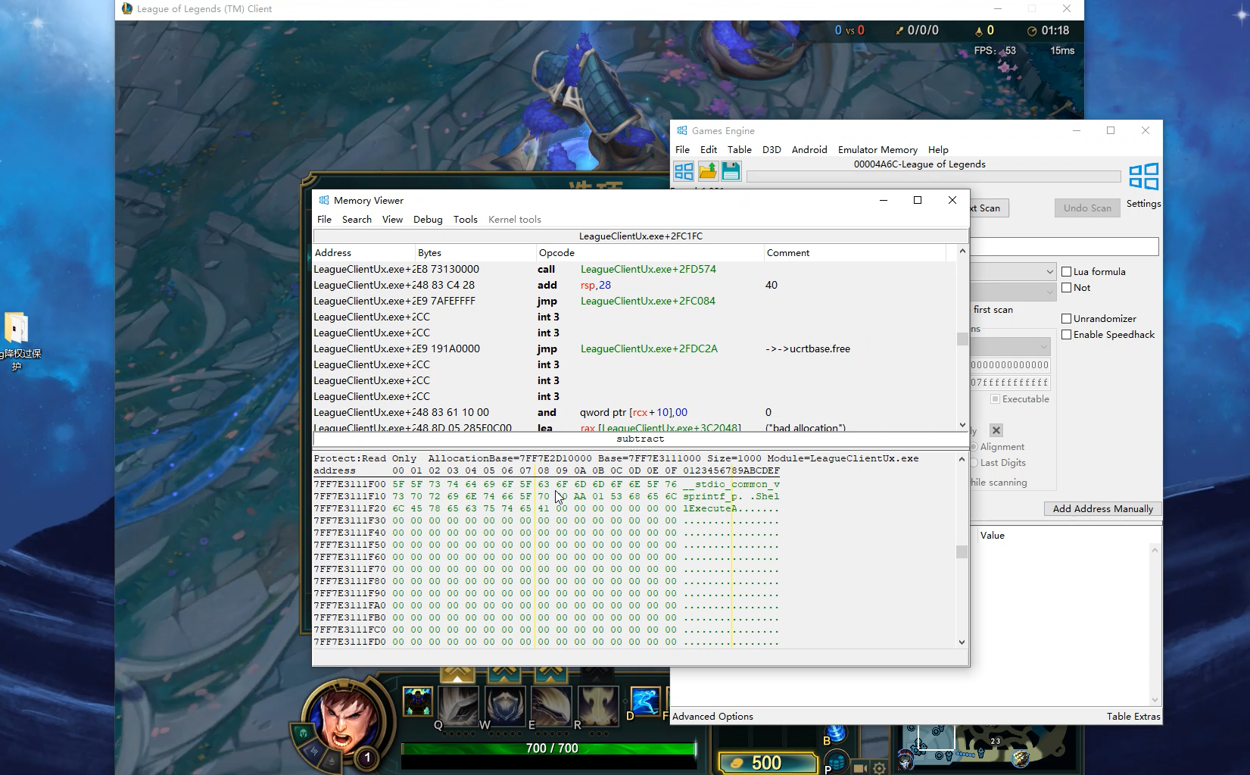This screenshot has height=775, width=1250.
Task: Check the Enable Speedhack option
Action: point(1067,335)
